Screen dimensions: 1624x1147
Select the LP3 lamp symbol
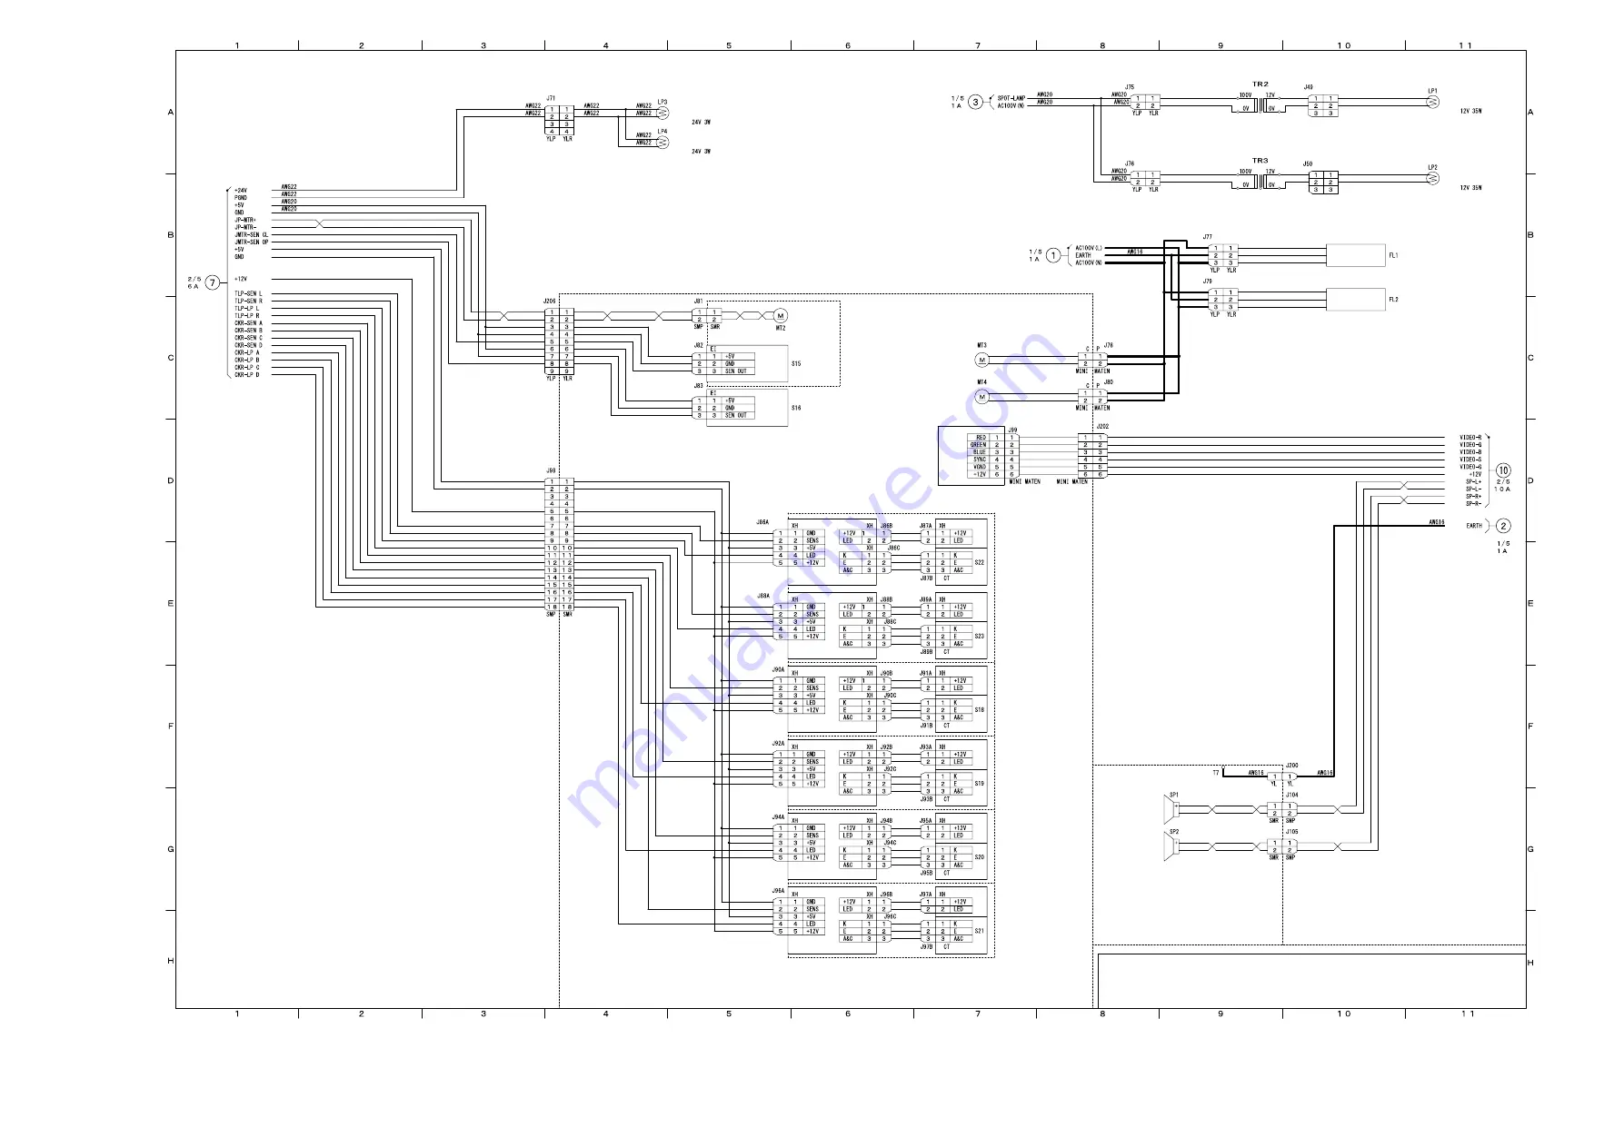pos(663,114)
